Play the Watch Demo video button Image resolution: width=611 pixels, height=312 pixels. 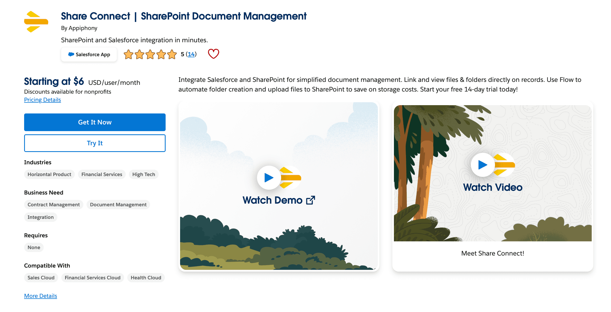(x=269, y=178)
